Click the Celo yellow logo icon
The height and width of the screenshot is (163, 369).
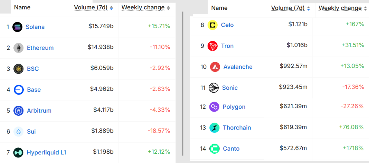click(212, 25)
